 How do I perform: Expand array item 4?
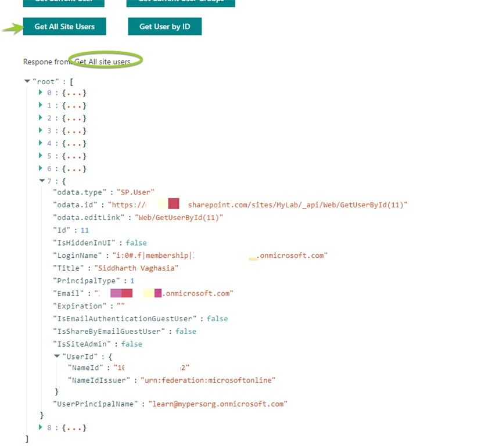(x=41, y=143)
